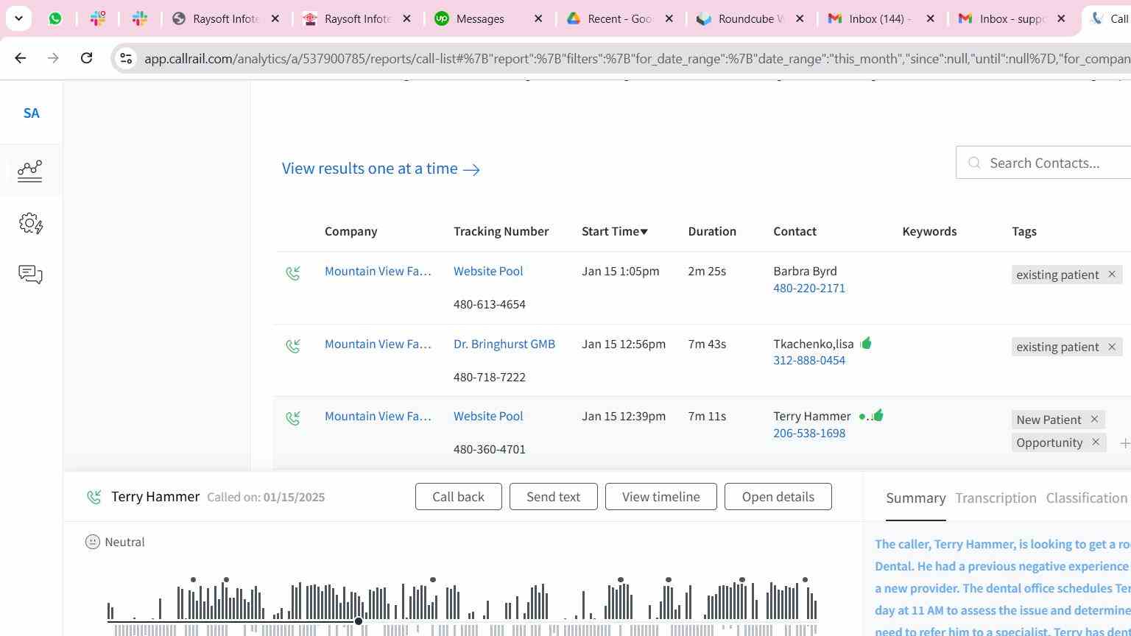The height and width of the screenshot is (636, 1131).
Task: Open the Transcription tab
Action: coord(996,498)
